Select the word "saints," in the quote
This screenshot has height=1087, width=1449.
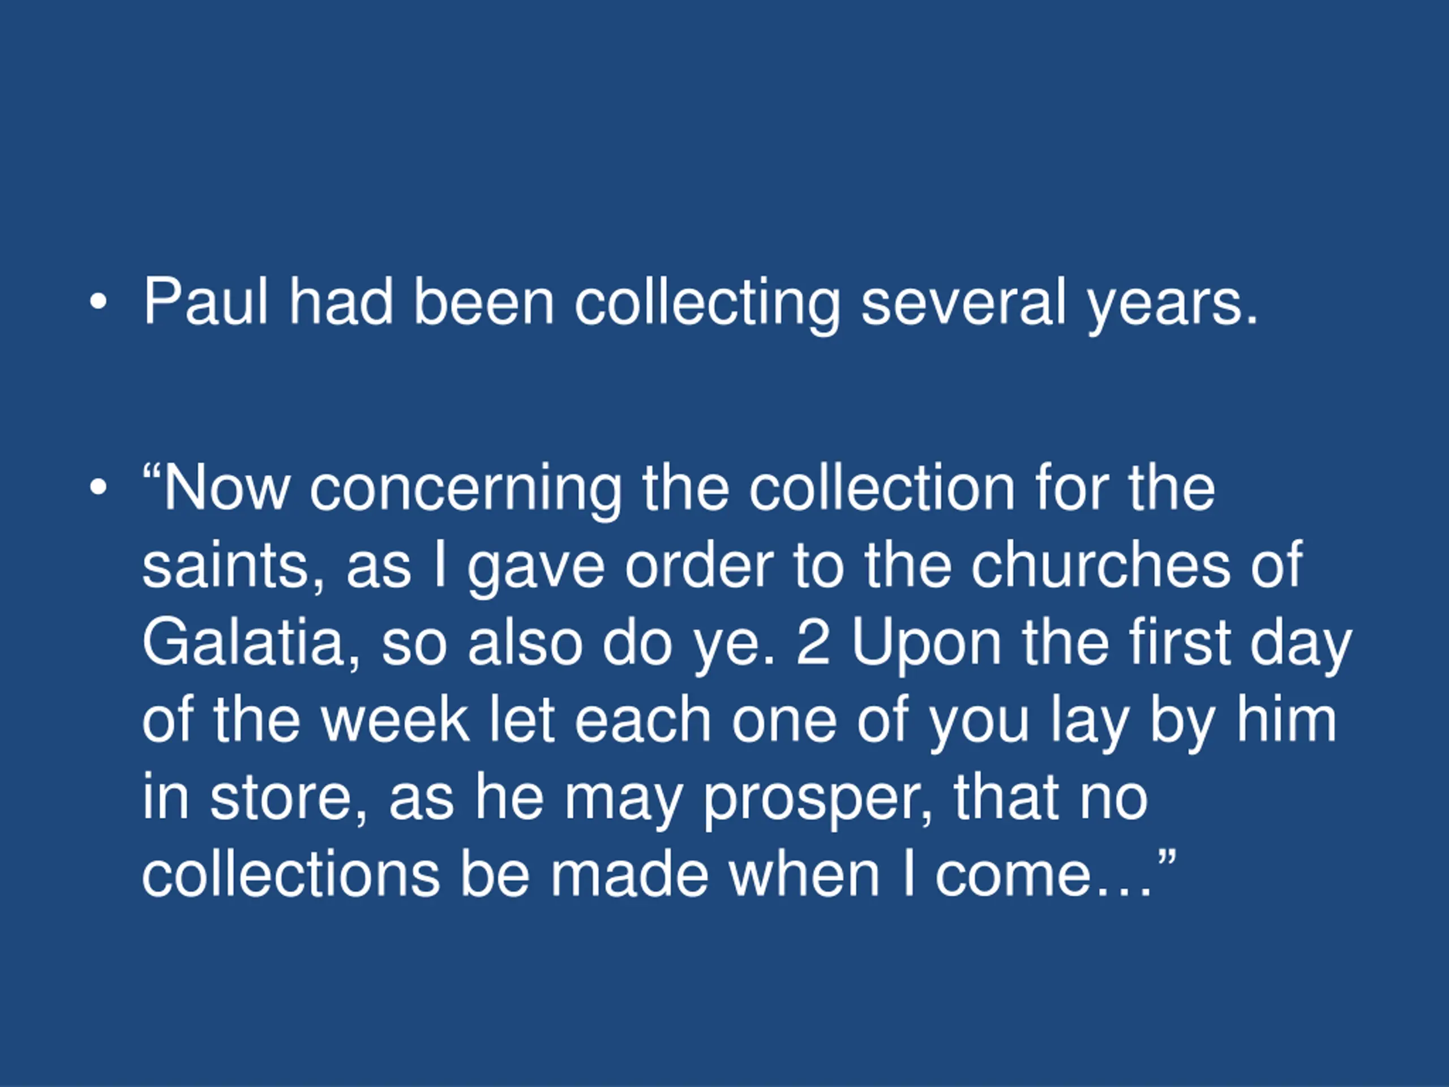click(233, 566)
